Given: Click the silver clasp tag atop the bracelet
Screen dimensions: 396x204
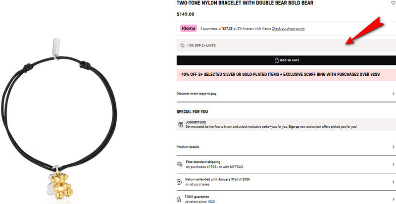Looking at the screenshot, I should pyautogui.click(x=55, y=48).
